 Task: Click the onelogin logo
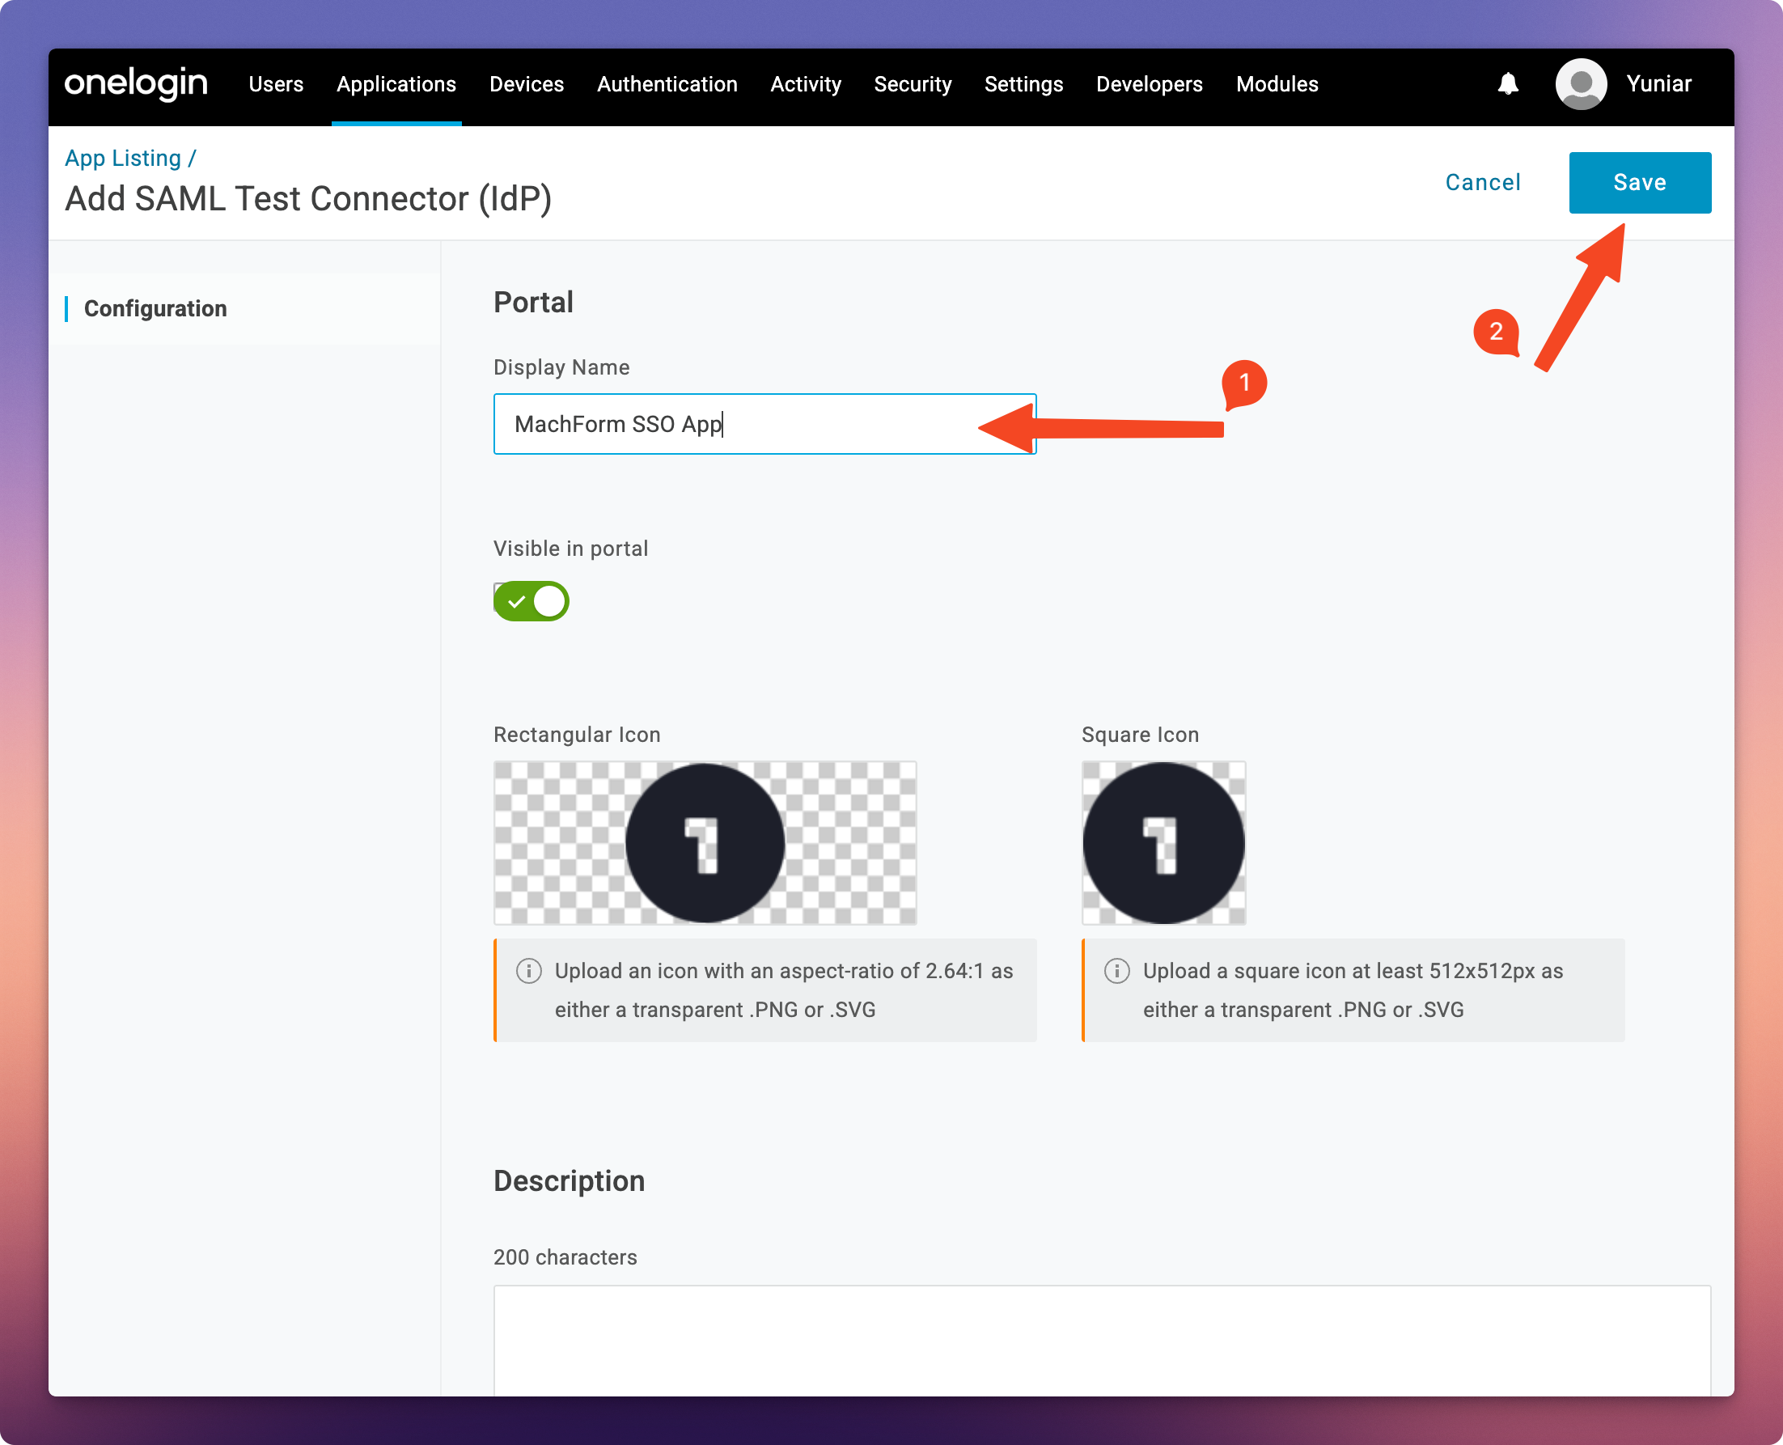(136, 84)
